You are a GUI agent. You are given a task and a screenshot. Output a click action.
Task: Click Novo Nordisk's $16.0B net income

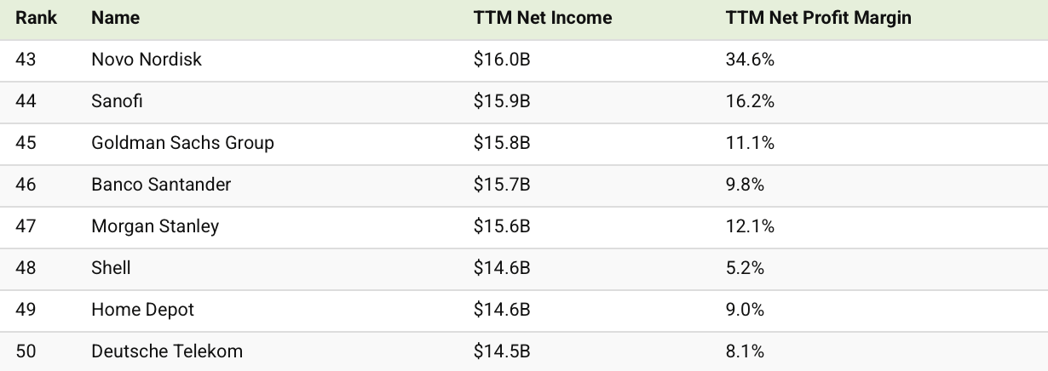click(502, 60)
